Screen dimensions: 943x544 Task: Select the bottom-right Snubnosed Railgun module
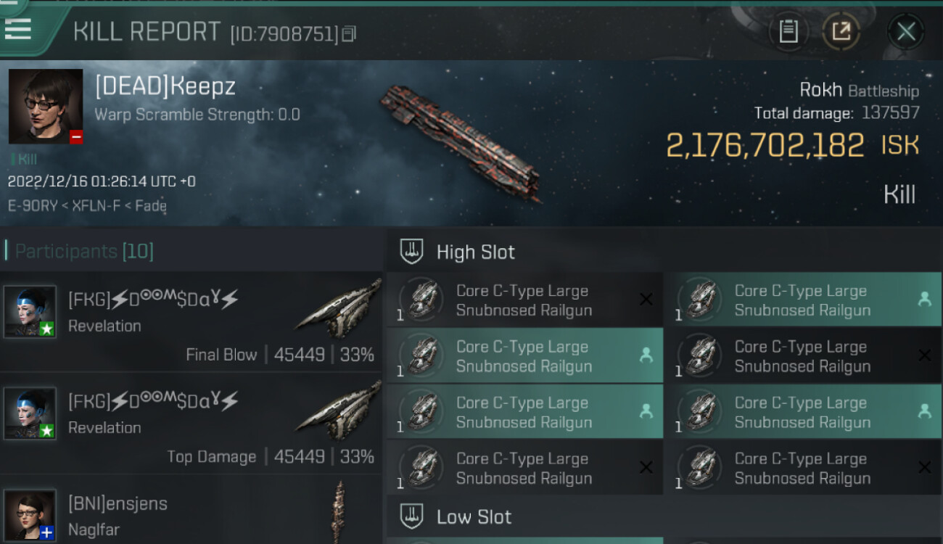(x=802, y=469)
